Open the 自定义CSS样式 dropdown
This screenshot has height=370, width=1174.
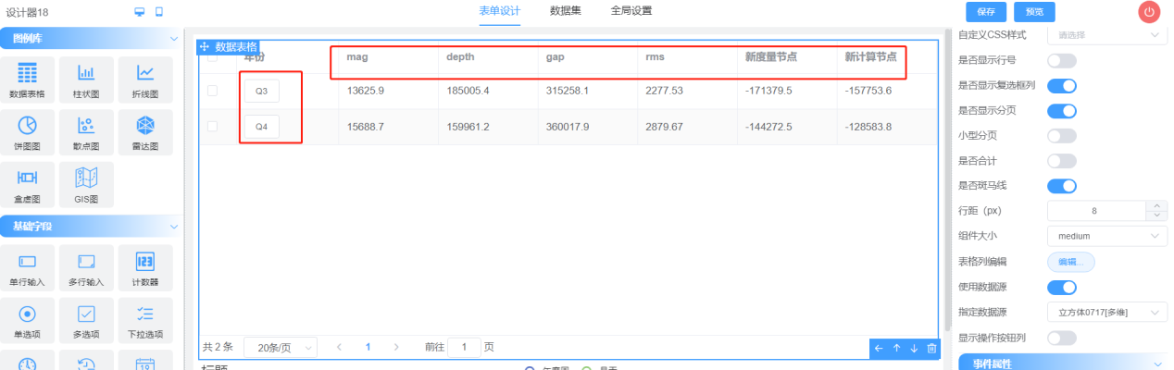tap(1106, 35)
